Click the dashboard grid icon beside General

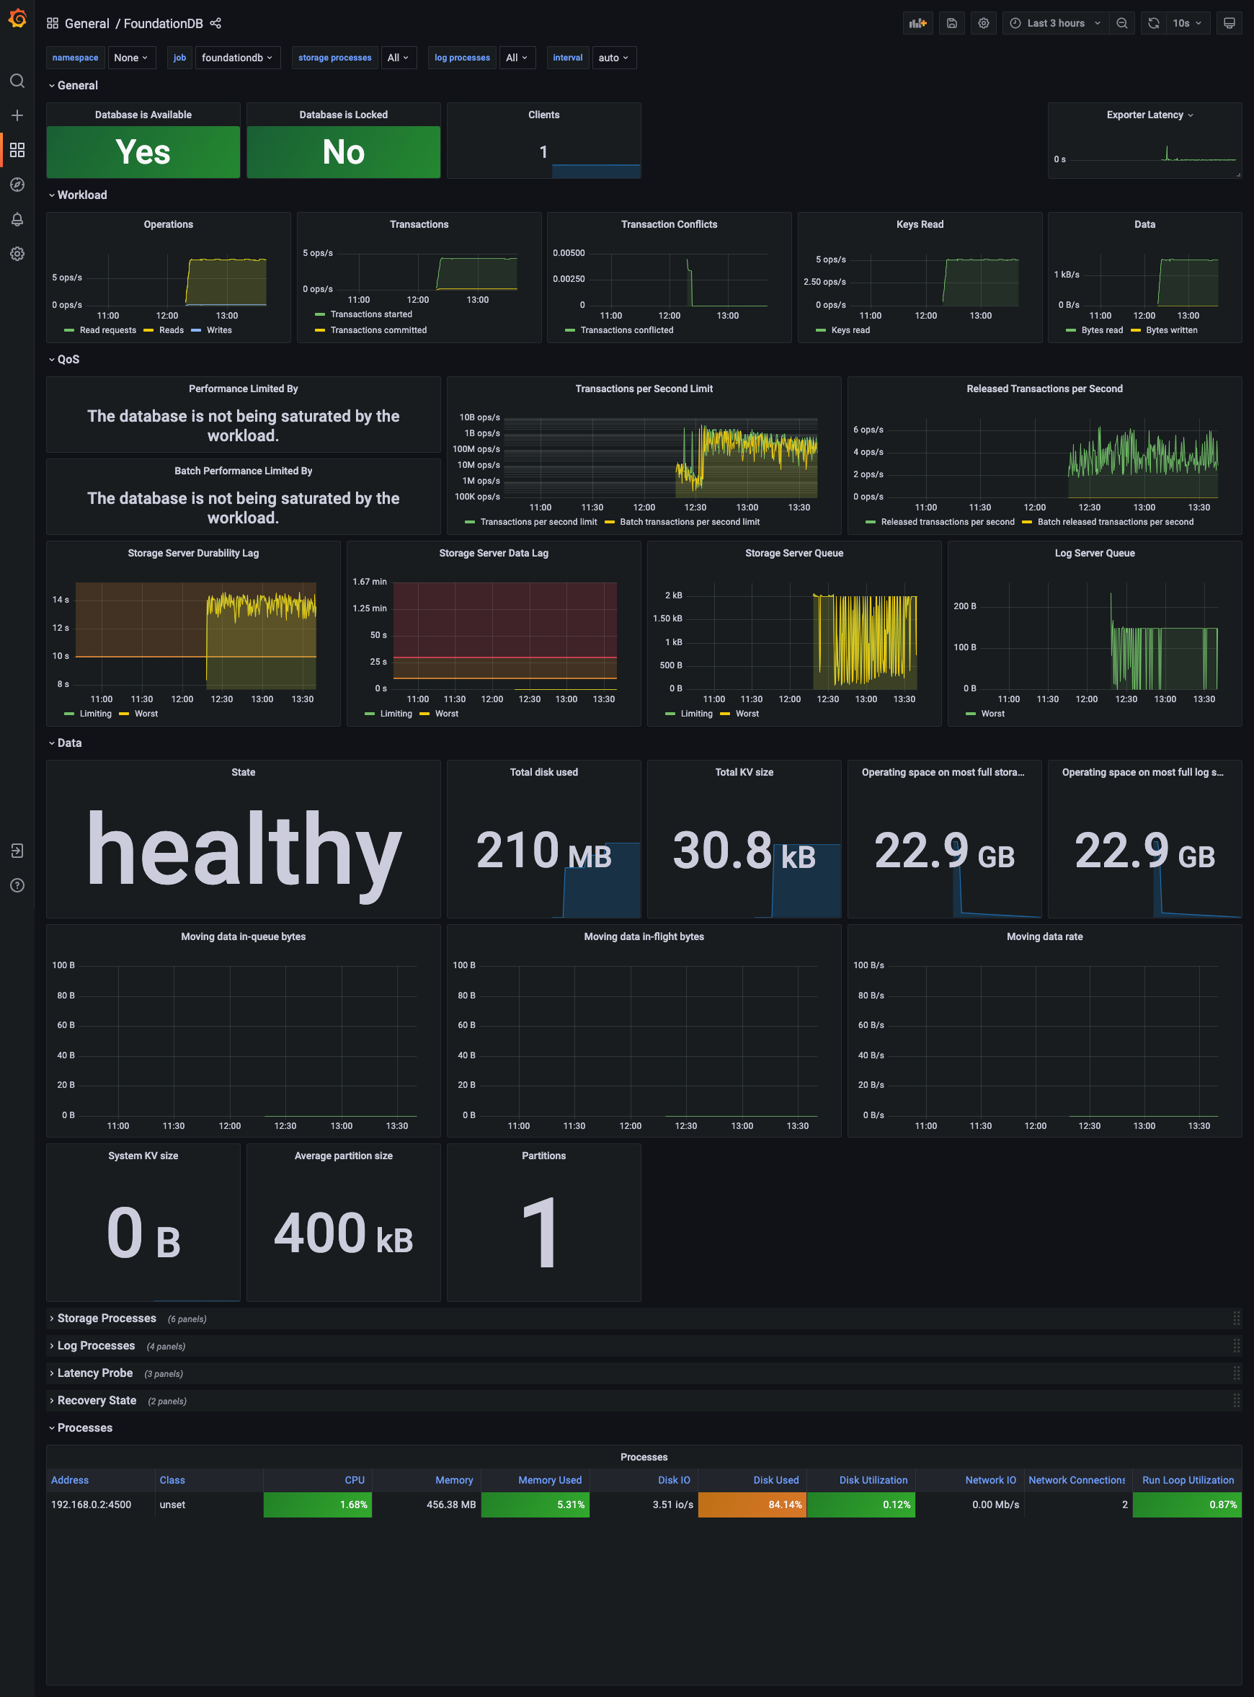tap(53, 24)
